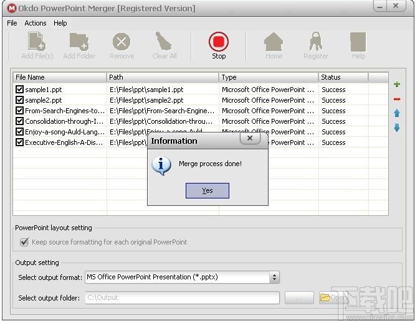
Task: Click path E:\Files\ppt\sample2.ppt
Action: [x=146, y=100]
